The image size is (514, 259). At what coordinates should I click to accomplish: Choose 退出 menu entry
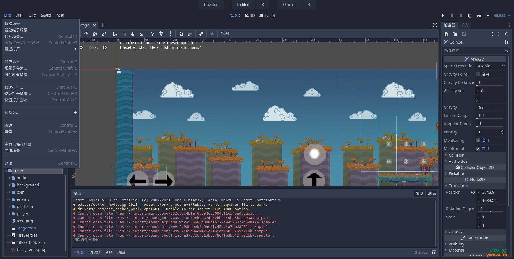[x=41, y=163]
